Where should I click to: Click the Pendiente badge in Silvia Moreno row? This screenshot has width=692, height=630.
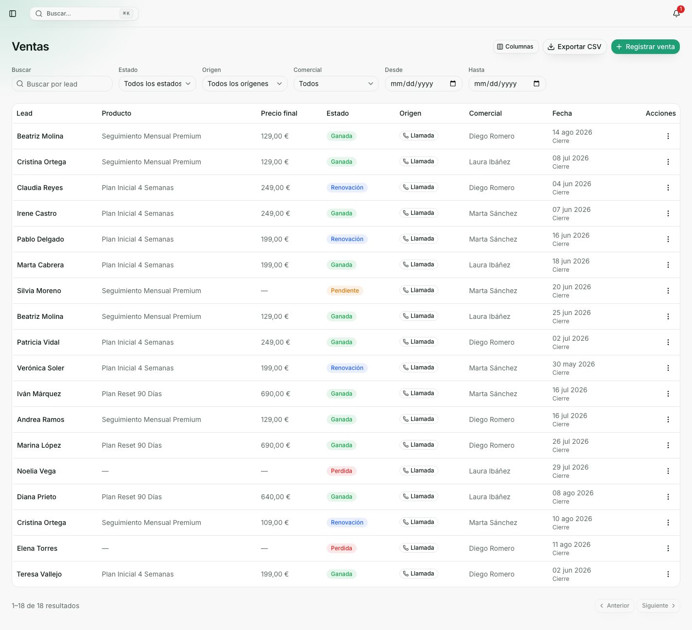coord(345,291)
